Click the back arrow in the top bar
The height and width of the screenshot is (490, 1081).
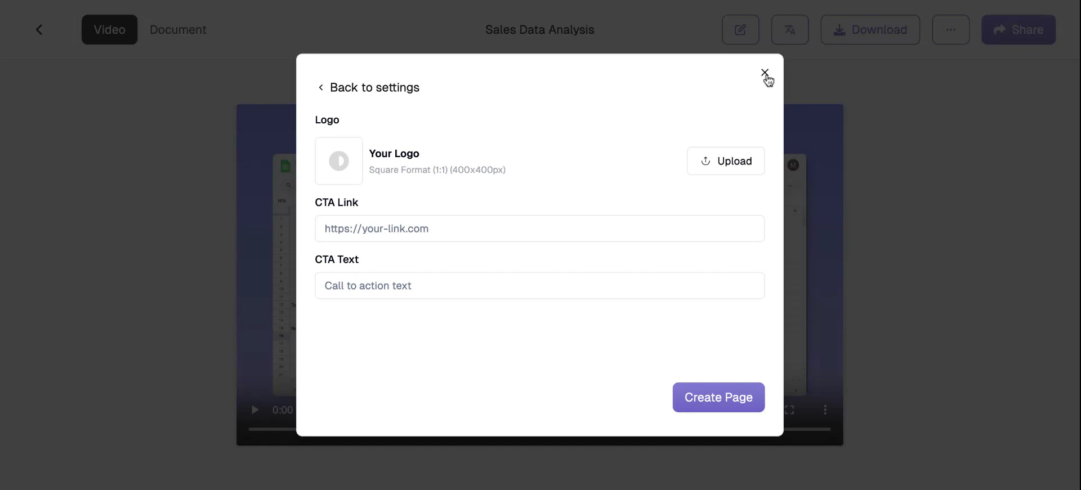(x=39, y=29)
